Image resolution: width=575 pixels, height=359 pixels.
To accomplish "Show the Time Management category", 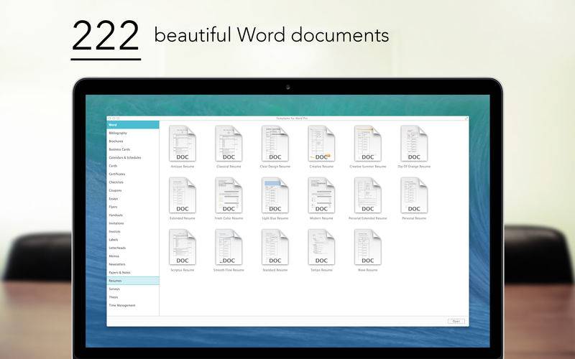I will tap(133, 306).
